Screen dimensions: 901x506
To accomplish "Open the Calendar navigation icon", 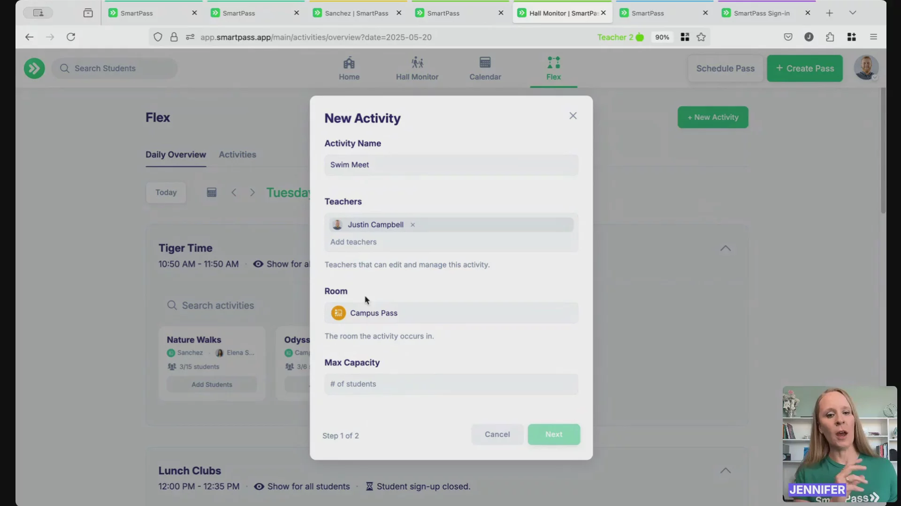I will click(x=485, y=68).
